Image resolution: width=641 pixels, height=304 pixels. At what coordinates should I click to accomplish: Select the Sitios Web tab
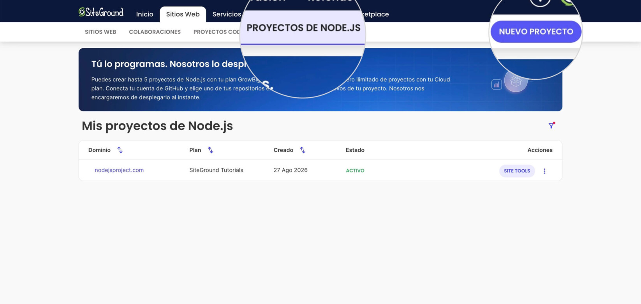click(183, 14)
